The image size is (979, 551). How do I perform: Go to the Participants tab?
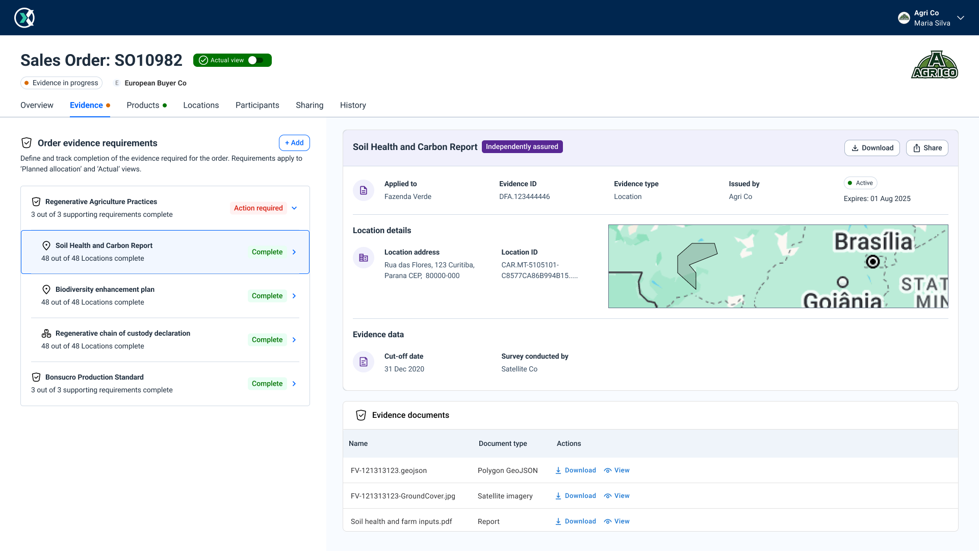(x=257, y=105)
